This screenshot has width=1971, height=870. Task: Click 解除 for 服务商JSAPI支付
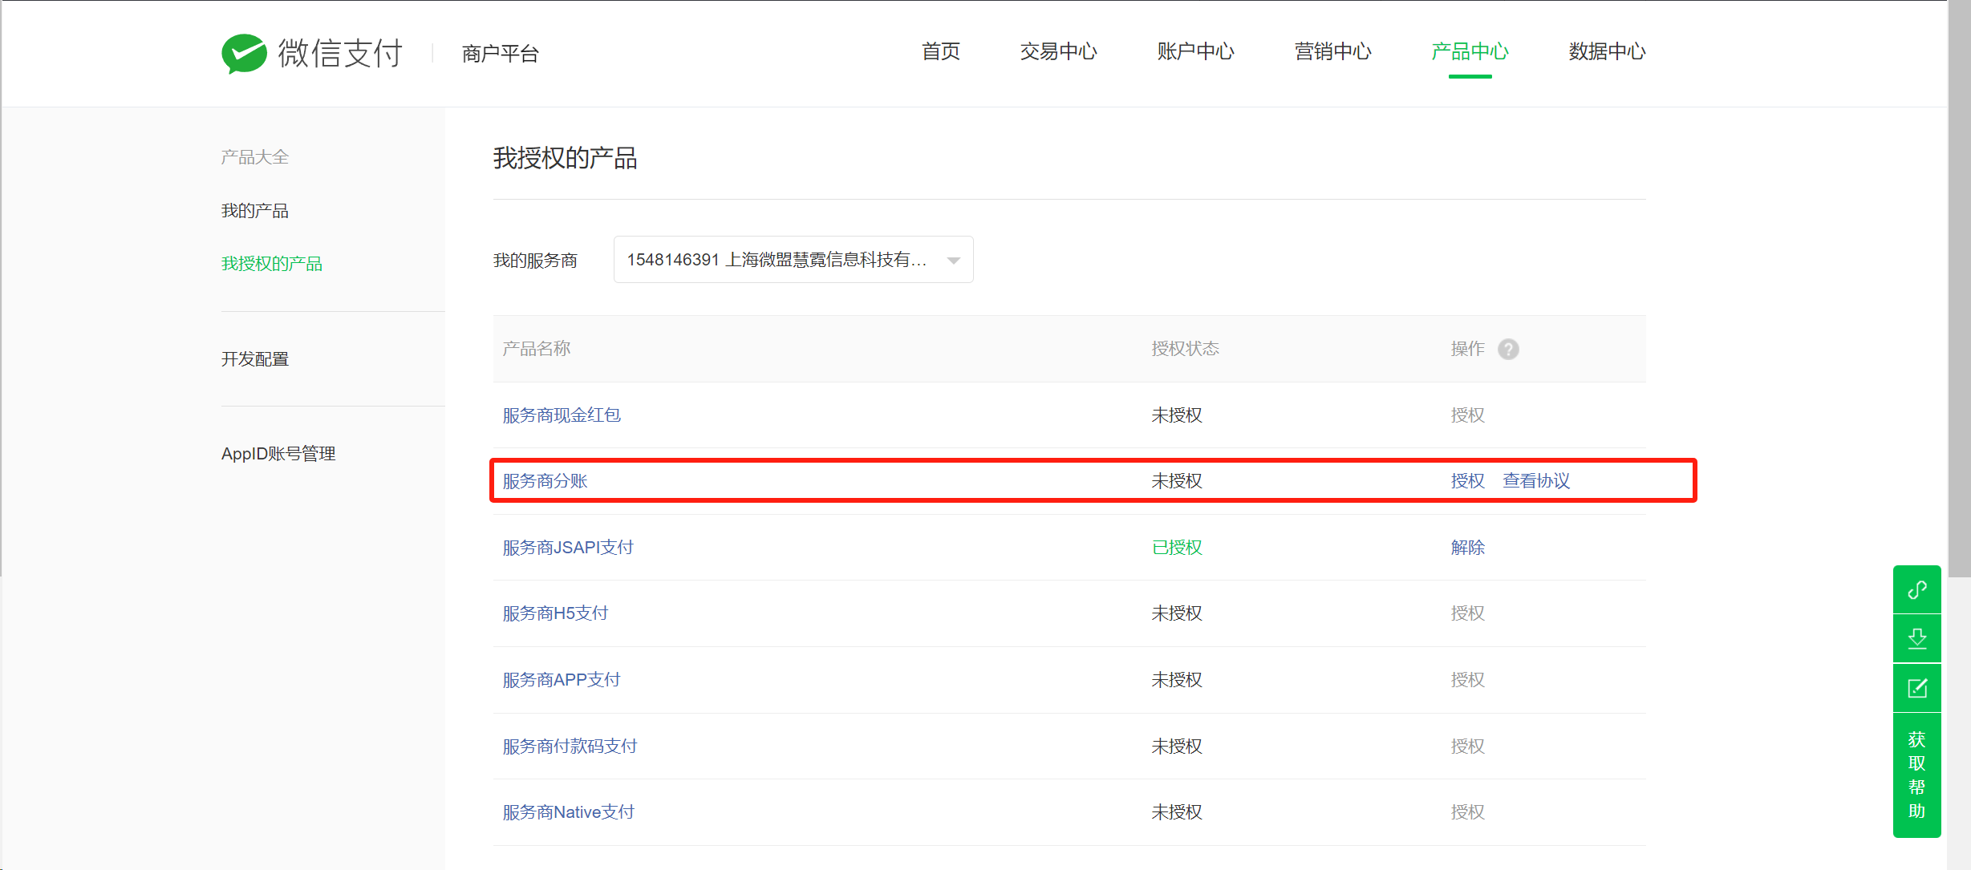tap(1467, 548)
